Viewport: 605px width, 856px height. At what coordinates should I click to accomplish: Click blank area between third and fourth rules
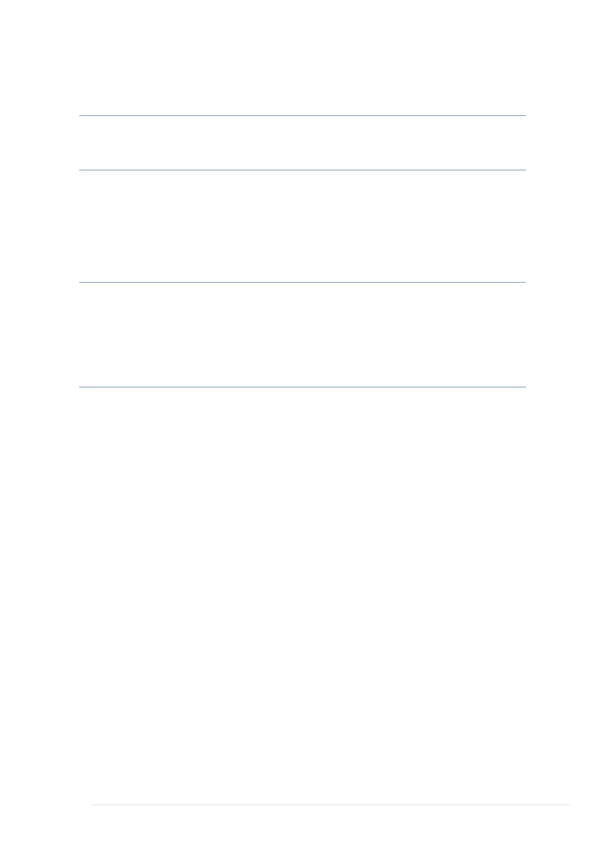point(302,335)
